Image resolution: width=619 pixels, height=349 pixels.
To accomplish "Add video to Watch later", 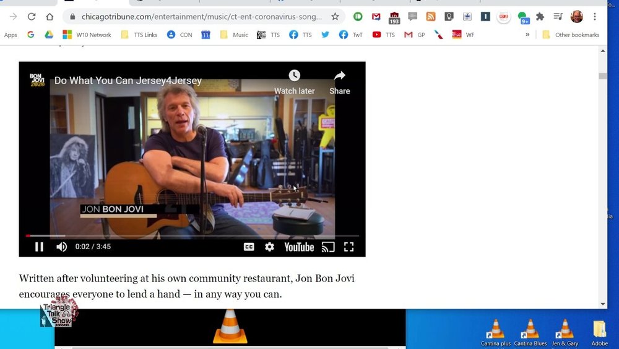I will tap(295, 82).
